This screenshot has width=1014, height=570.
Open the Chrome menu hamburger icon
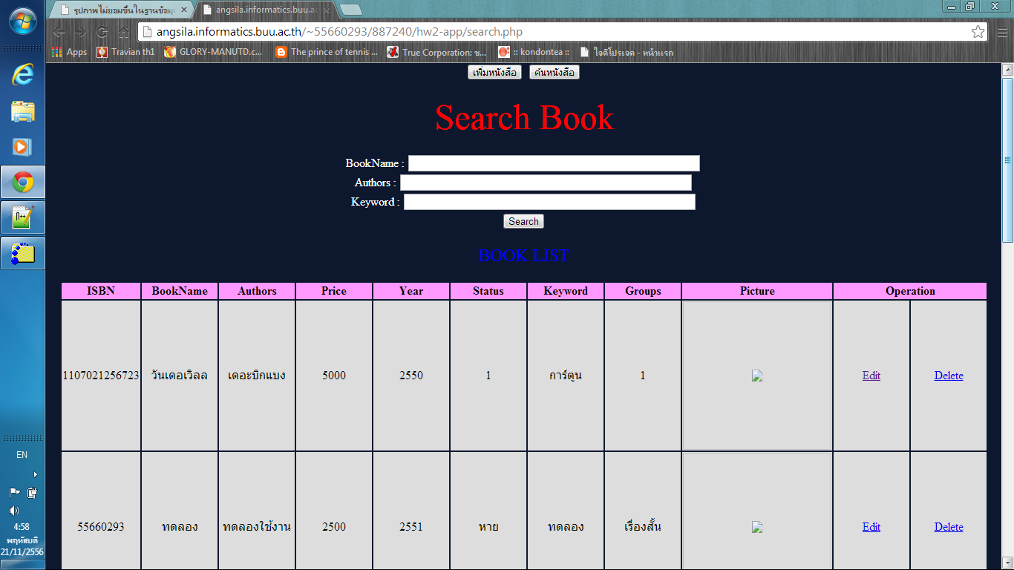point(1002,32)
